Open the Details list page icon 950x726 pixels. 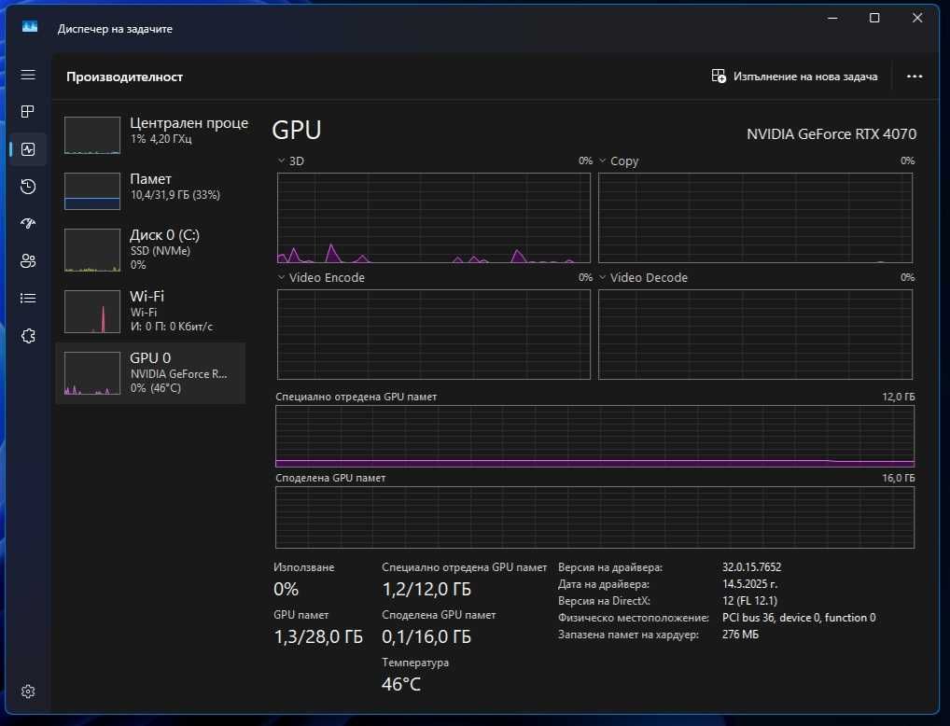pos(28,299)
